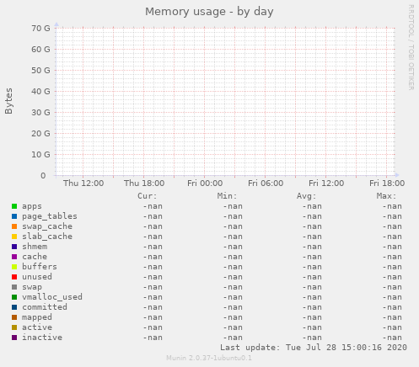Select the 'shmem' legend label
The width and height of the screenshot is (419, 367).
[35, 247]
